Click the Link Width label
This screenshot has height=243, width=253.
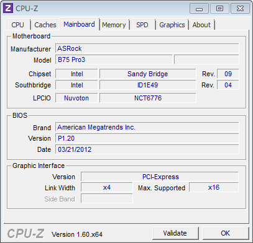[x=60, y=188]
